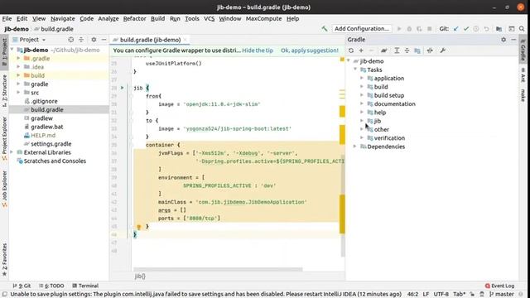Click the Search Everywhere magnifier icon
Viewport: 530px width, 298px height.
522,29
